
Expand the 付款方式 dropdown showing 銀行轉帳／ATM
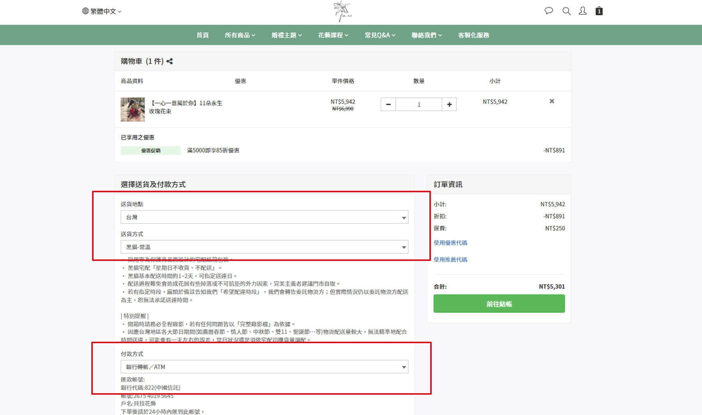pyautogui.click(x=264, y=367)
